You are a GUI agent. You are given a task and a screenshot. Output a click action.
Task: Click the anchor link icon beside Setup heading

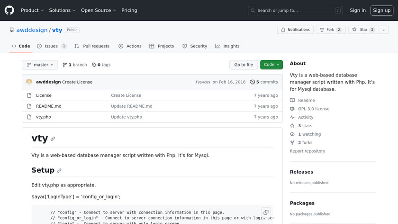coord(59,170)
